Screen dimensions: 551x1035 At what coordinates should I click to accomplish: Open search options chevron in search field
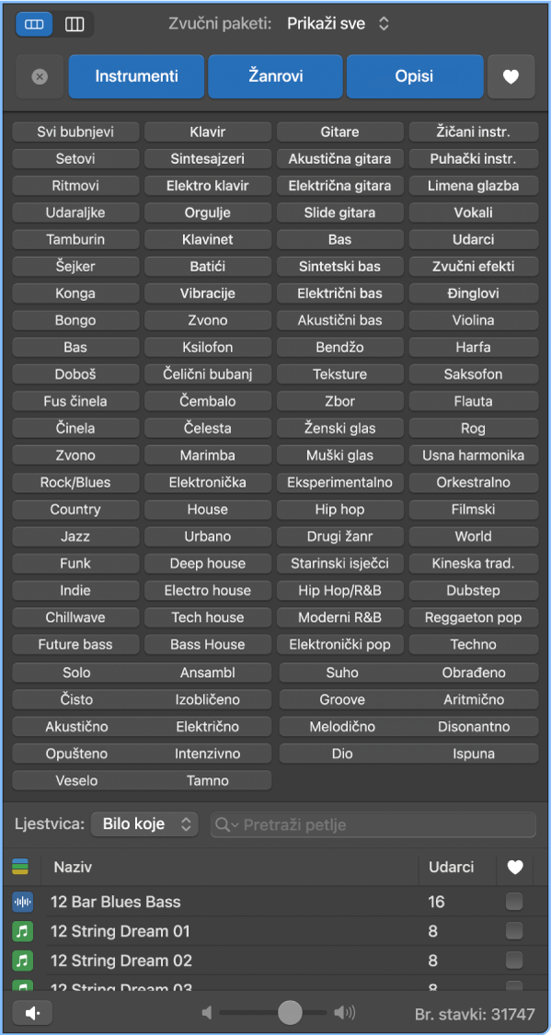tap(223, 825)
